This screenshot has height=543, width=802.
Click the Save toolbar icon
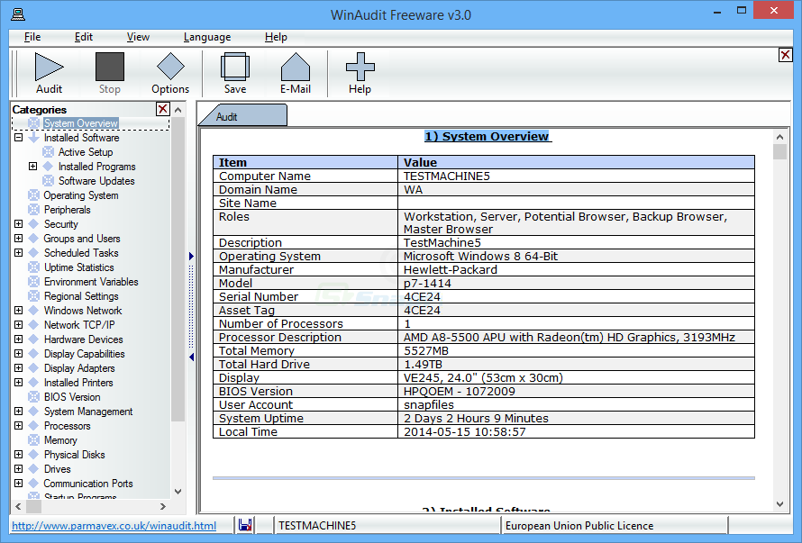point(235,67)
